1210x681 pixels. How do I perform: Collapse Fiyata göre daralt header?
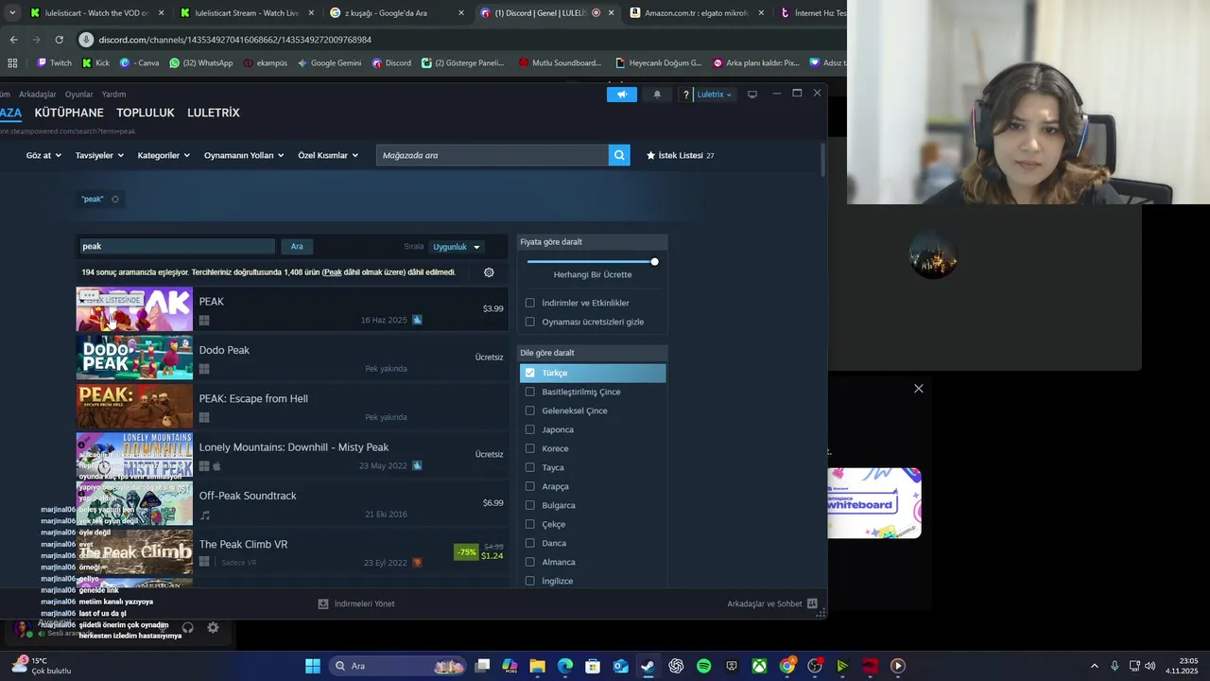coord(593,242)
